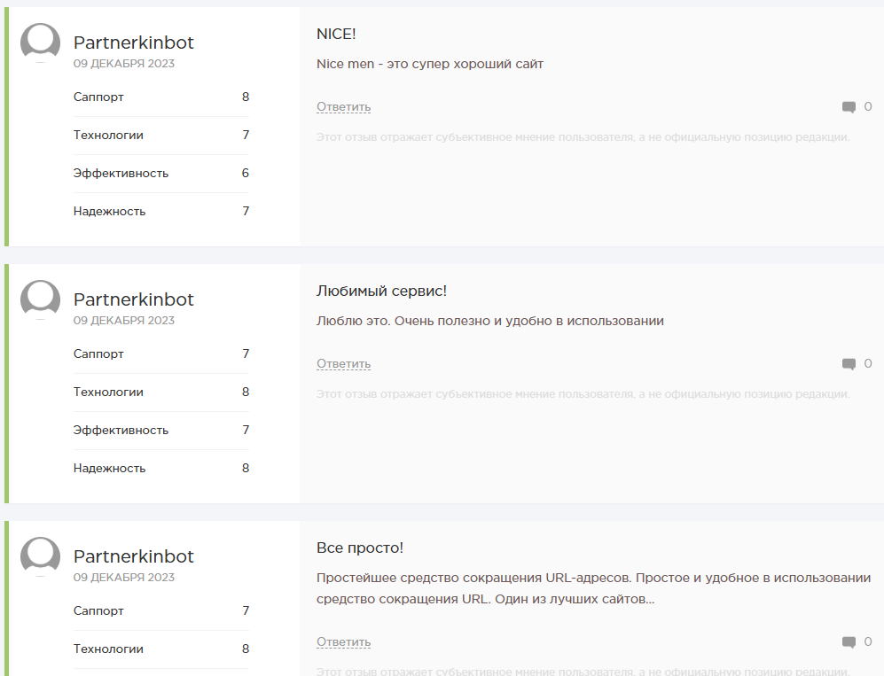Open Partnerkinbot profile on NICE! review
This screenshot has height=676, width=884.
click(134, 43)
